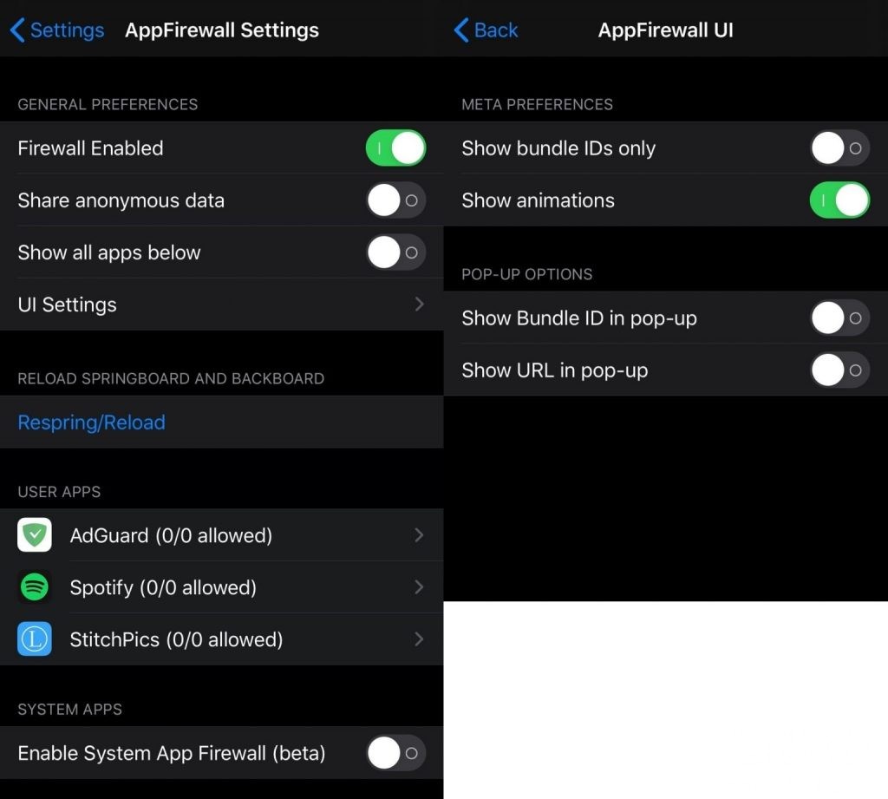Select the Spotify (0/0 allowed) entry
The width and height of the screenshot is (888, 799).
pos(163,587)
